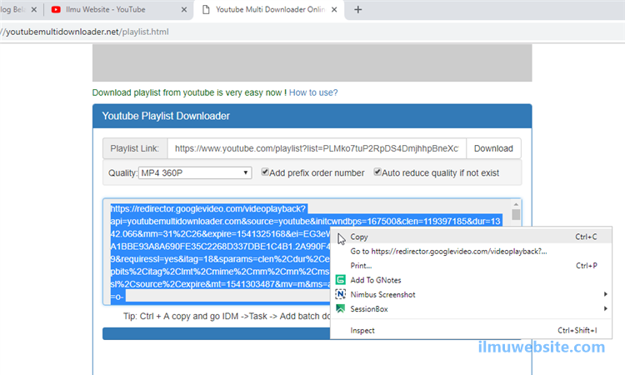Click the Tip: Ctrl + A copy text

pyautogui.click(x=227, y=316)
